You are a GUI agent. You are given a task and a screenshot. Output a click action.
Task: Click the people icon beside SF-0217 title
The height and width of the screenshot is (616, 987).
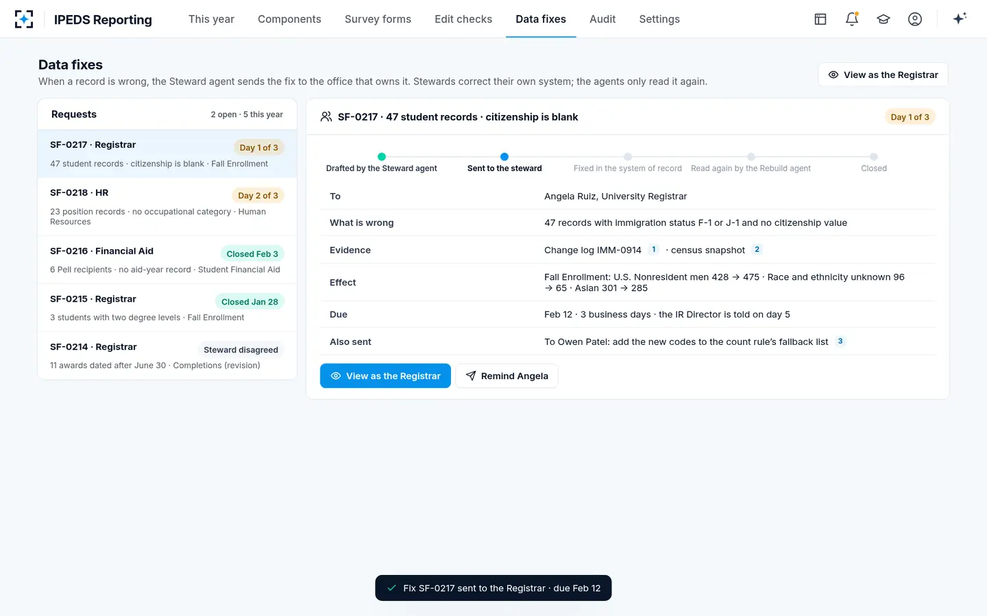tap(326, 117)
